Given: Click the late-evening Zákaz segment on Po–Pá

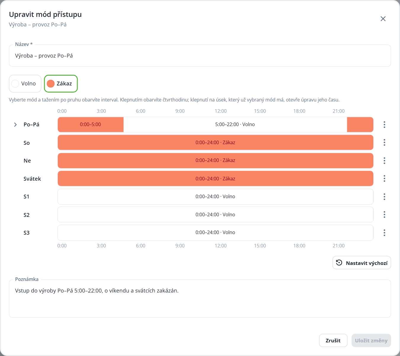Looking at the screenshot, I should coord(360,125).
